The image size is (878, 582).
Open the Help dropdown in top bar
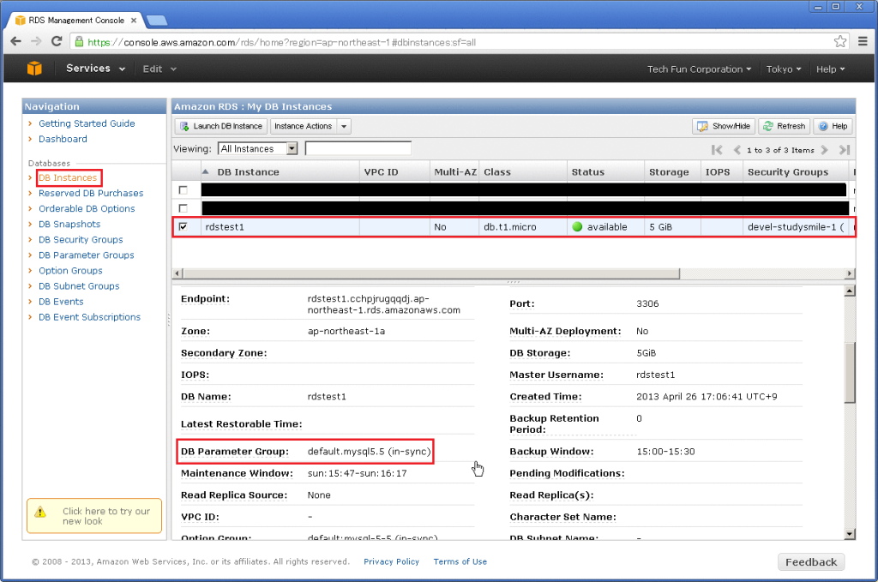[830, 69]
